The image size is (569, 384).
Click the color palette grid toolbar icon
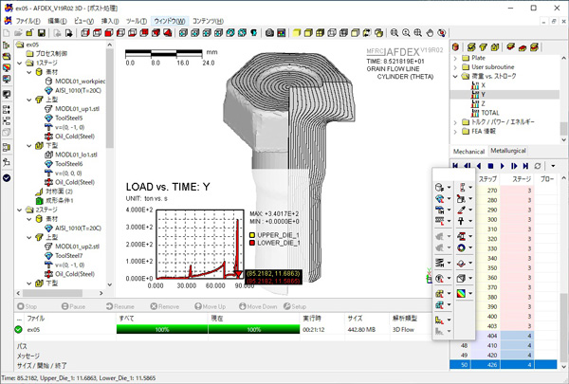click(x=282, y=33)
